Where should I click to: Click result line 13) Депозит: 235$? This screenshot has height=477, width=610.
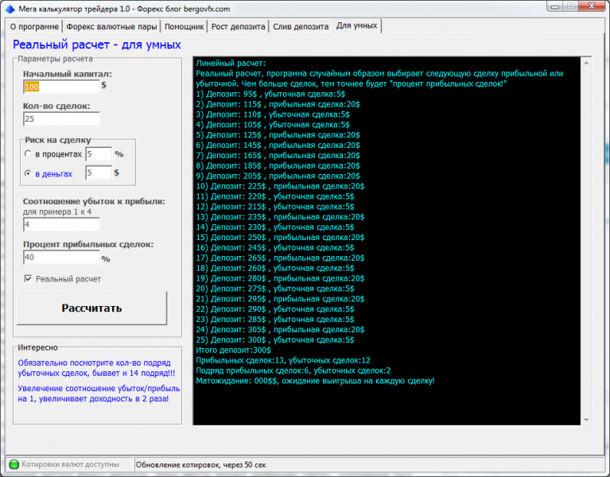(x=280, y=217)
